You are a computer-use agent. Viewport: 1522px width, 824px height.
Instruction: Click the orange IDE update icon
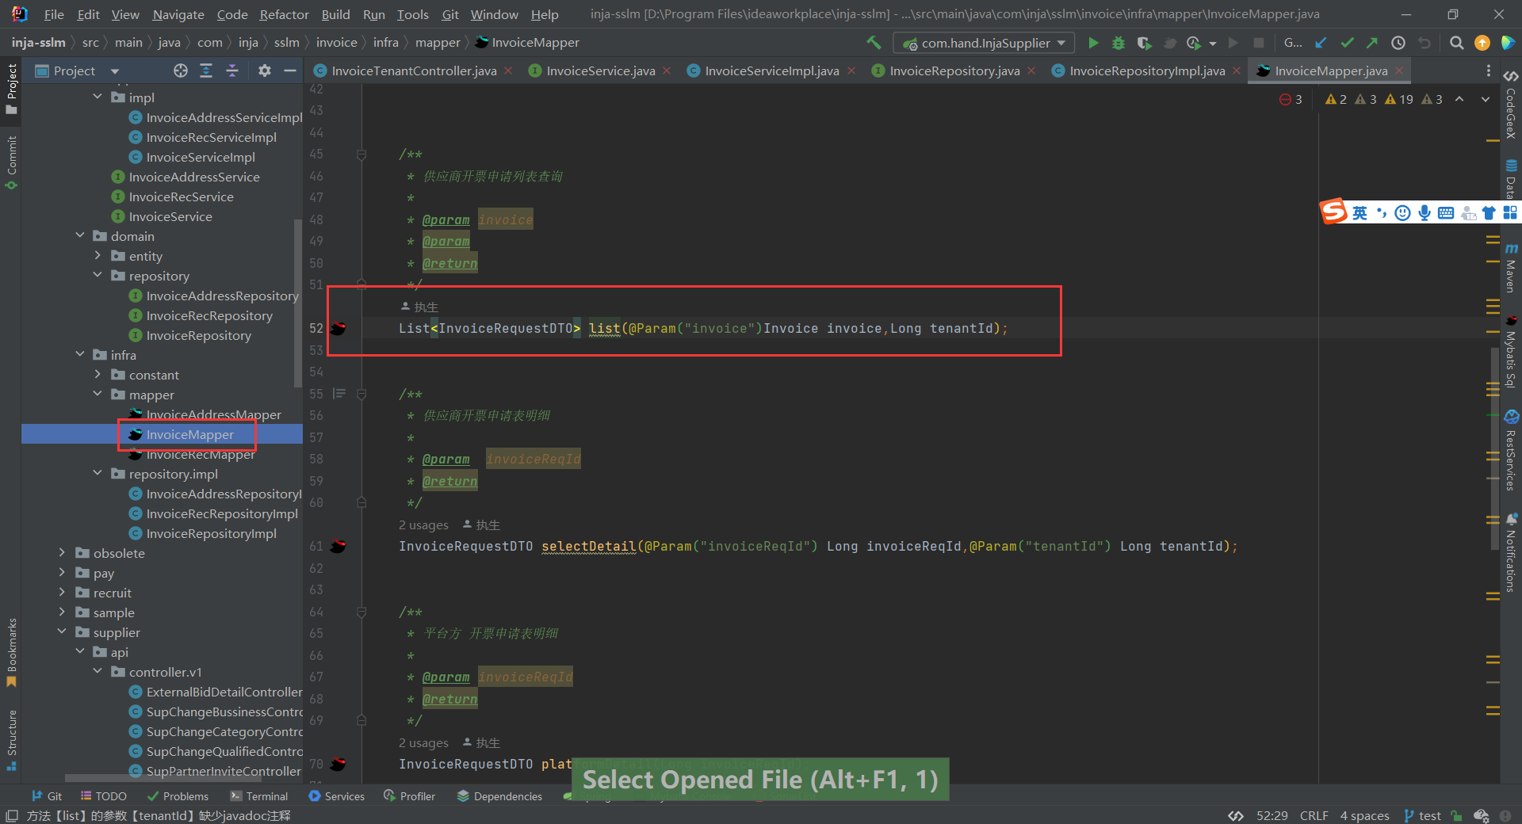pyautogui.click(x=1482, y=43)
